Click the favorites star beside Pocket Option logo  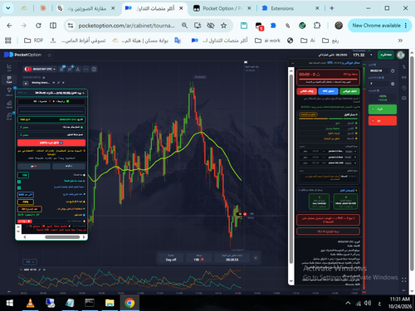click(50, 55)
